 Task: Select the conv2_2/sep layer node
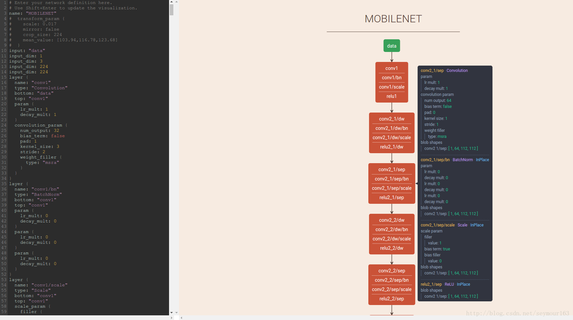[x=392, y=271]
